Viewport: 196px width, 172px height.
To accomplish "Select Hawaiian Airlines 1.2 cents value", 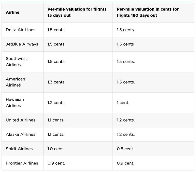I will click(57, 103).
